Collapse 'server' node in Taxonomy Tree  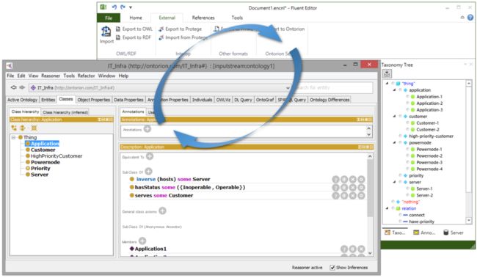coord(394,182)
